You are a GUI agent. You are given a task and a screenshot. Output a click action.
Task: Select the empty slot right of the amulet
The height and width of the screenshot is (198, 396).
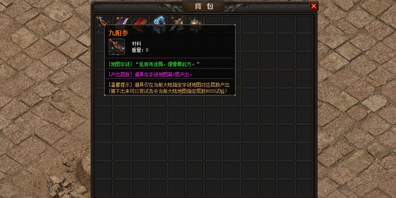coord(213,24)
